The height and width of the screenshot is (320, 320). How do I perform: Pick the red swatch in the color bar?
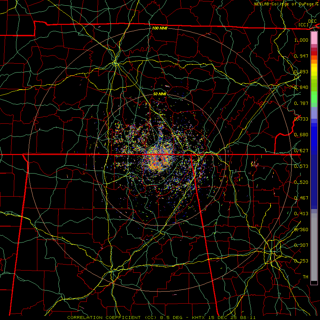314,53
